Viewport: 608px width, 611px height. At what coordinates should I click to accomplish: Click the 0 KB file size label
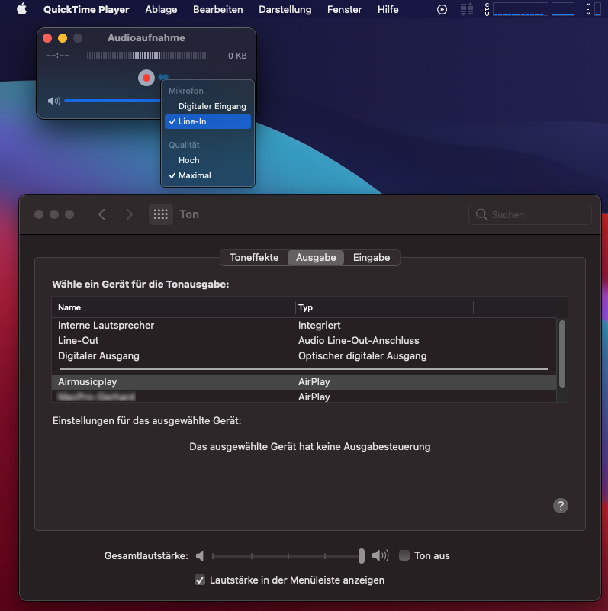coord(237,56)
